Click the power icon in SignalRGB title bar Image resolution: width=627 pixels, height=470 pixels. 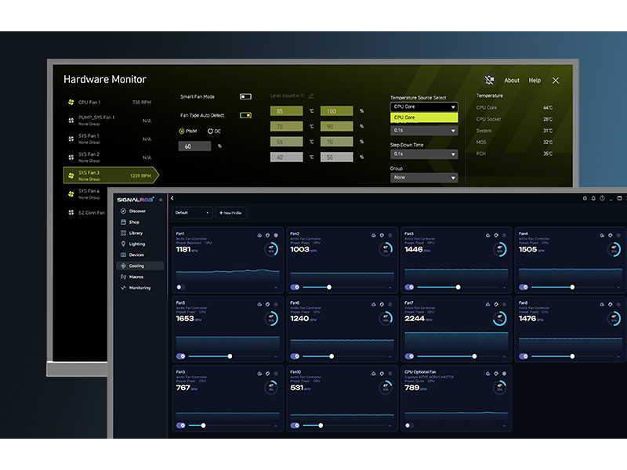pos(602,198)
